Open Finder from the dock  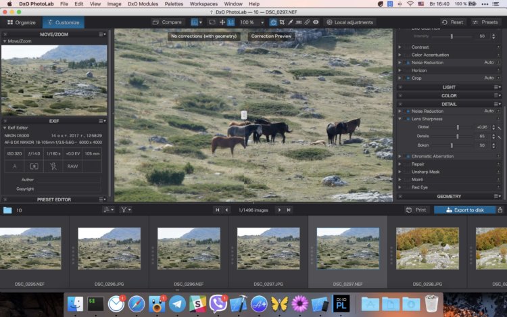click(75, 303)
